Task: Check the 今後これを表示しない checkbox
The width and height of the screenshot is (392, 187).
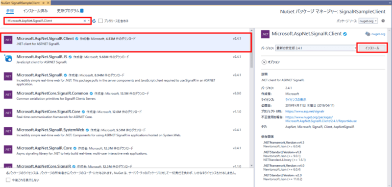Action: [x=8, y=180]
